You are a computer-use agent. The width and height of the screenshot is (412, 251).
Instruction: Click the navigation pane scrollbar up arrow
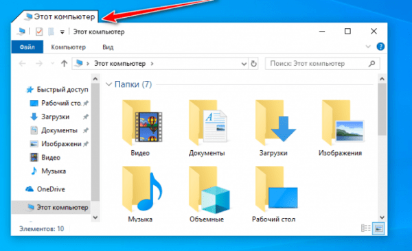pyautogui.click(x=95, y=79)
